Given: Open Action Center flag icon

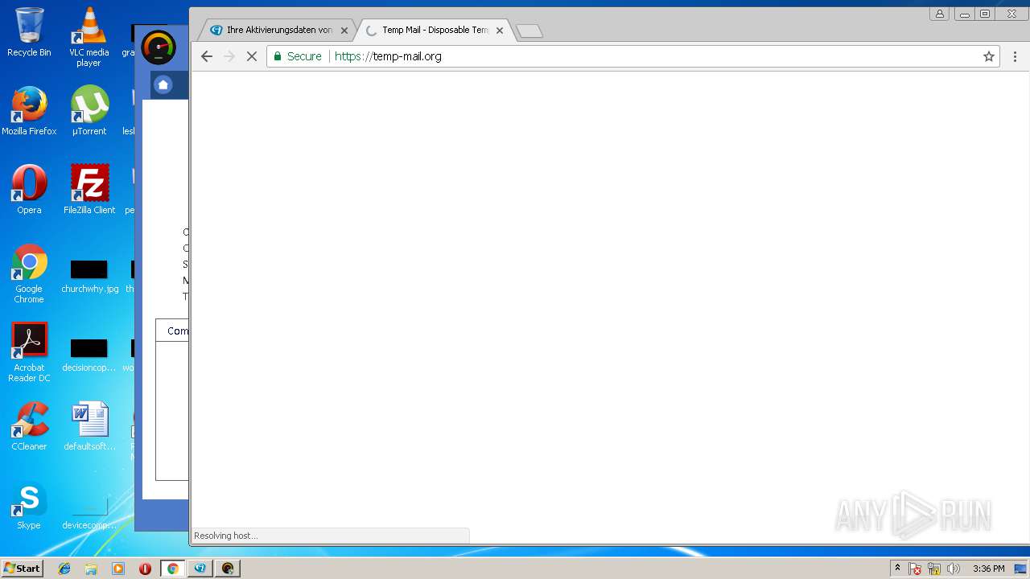Looking at the screenshot, I should pyautogui.click(x=915, y=569).
